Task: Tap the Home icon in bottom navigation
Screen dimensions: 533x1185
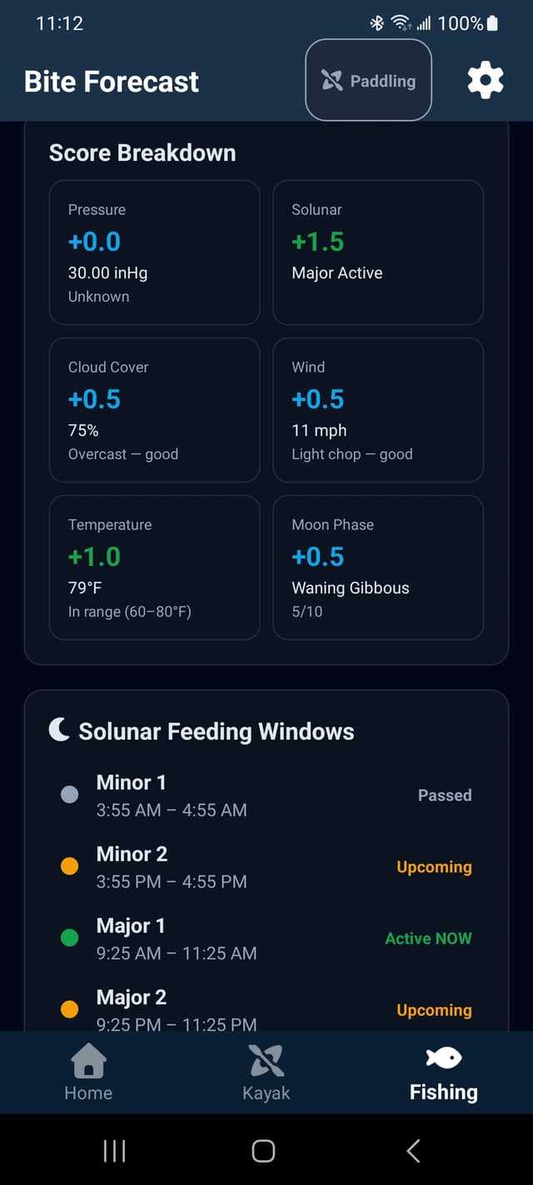Action: pyautogui.click(x=87, y=1056)
